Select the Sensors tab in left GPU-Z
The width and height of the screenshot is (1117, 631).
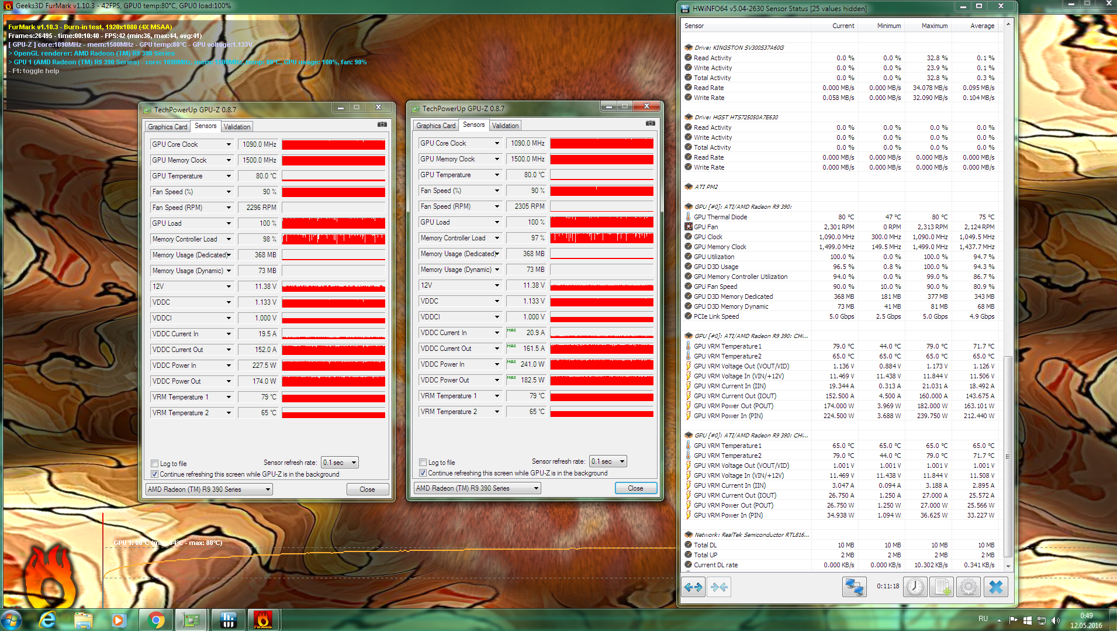click(206, 126)
